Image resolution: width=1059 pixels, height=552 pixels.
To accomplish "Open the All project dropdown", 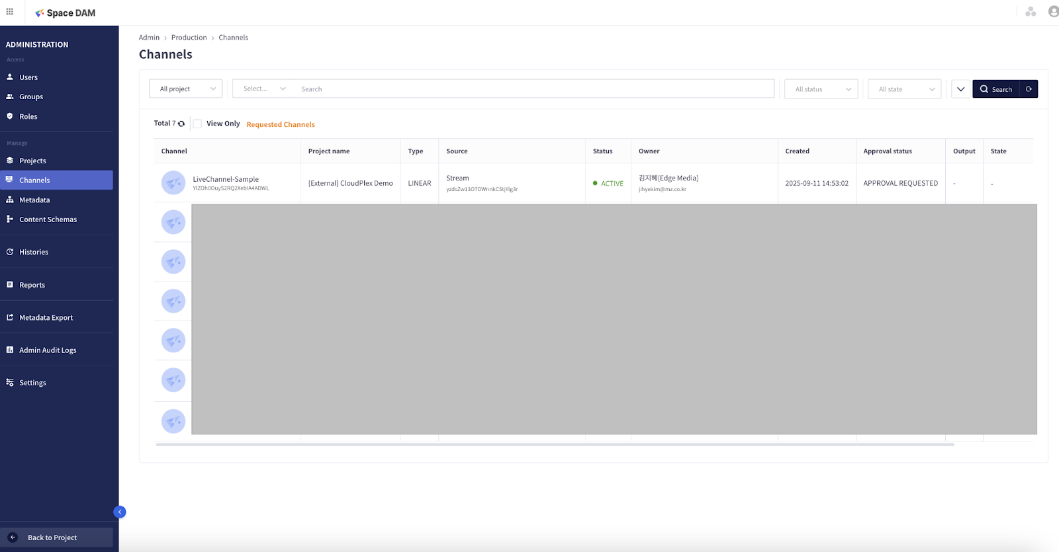I will 186,89.
